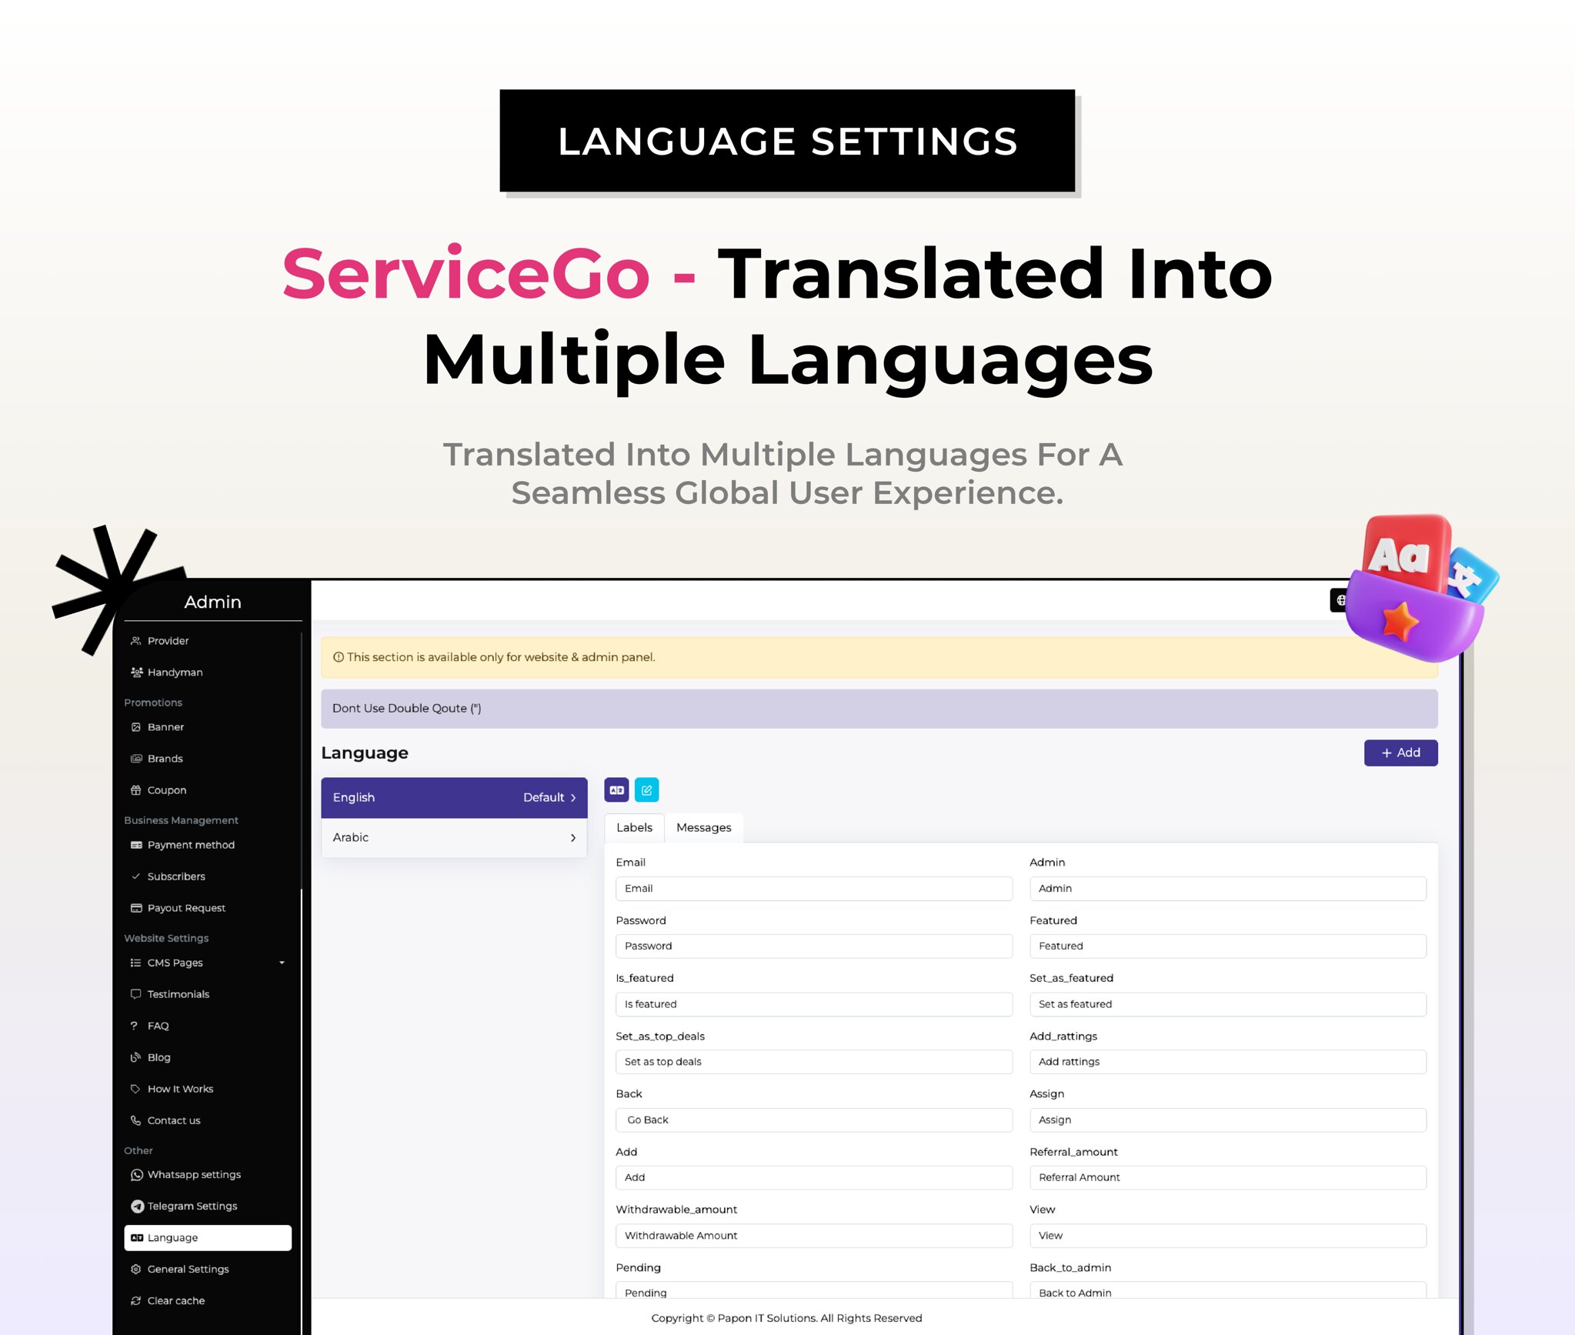
Task: Open the Arabic language chevron
Action: point(573,838)
